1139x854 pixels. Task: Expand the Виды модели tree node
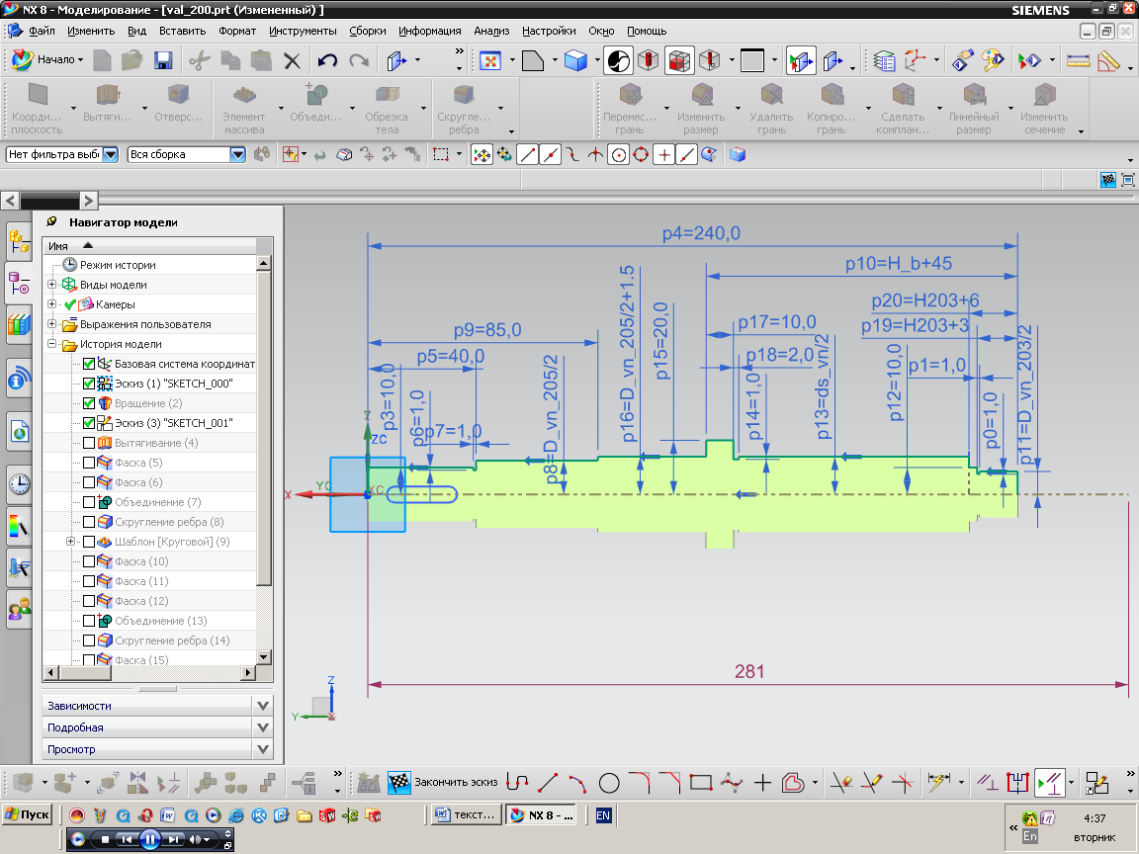[52, 285]
